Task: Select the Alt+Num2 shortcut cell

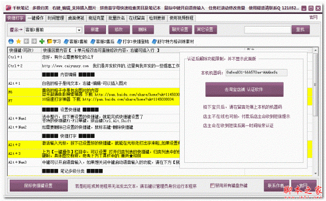Action: (24, 127)
